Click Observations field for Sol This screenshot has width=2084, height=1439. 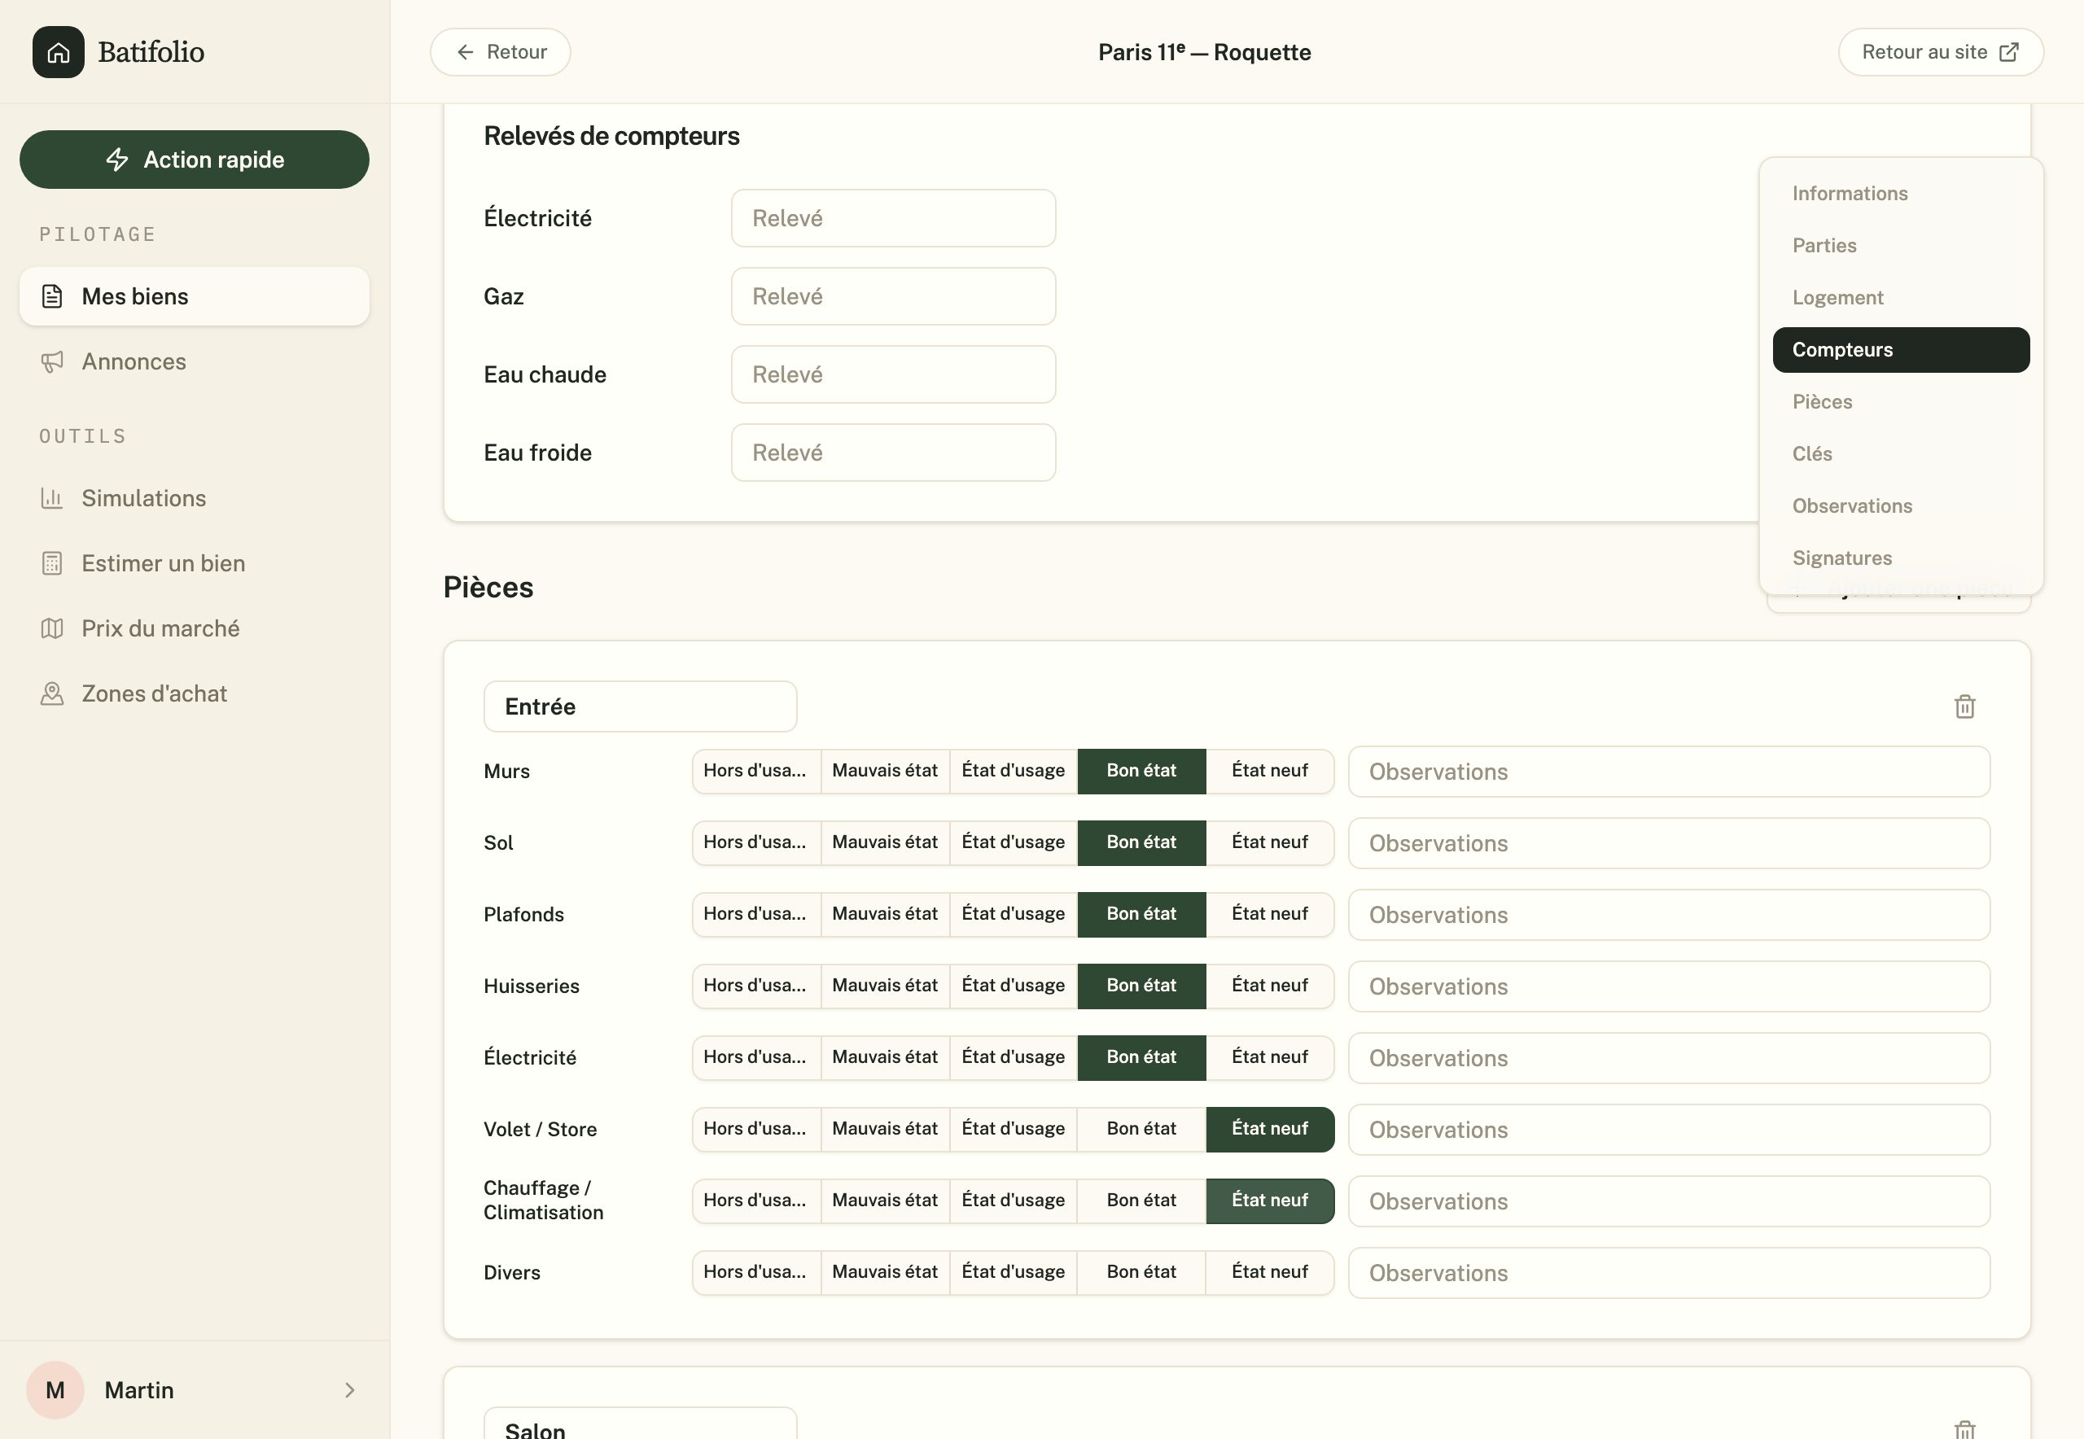coord(1669,843)
